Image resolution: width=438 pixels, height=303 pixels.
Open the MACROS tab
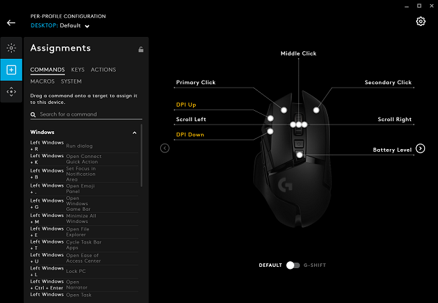click(42, 81)
